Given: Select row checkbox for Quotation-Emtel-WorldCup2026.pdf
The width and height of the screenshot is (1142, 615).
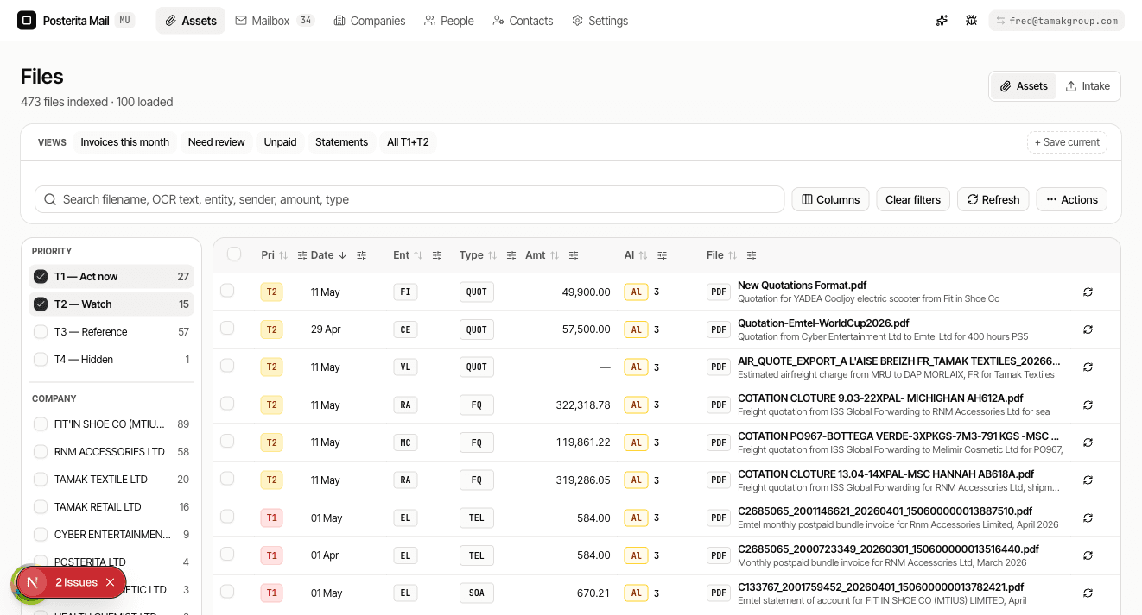Looking at the screenshot, I should [x=227, y=328].
